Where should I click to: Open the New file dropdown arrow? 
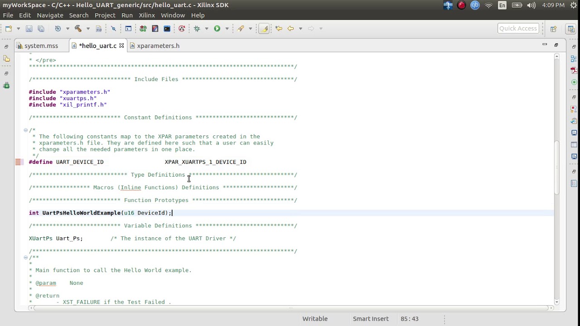(x=18, y=29)
